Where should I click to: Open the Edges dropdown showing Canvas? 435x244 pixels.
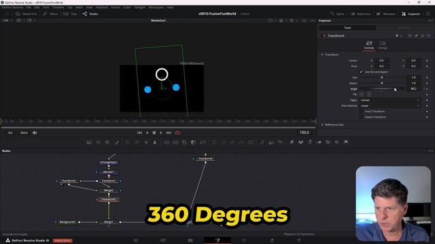[x=390, y=100]
